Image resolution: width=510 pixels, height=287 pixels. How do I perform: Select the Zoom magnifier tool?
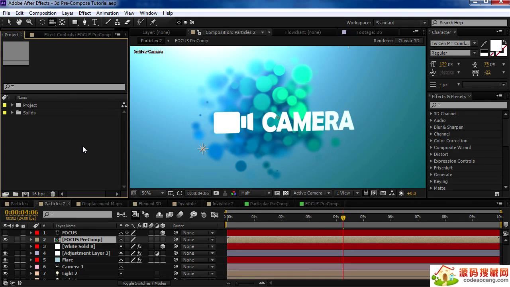(x=29, y=22)
